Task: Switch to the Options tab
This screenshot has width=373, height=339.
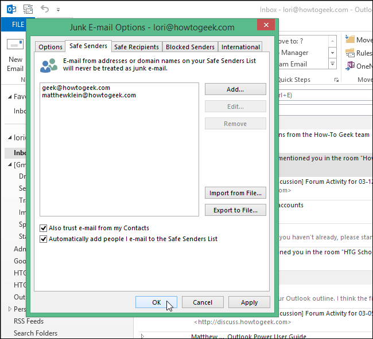Action: (50, 47)
